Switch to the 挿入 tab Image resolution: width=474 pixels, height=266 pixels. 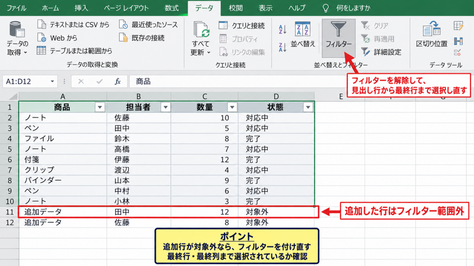click(x=81, y=8)
